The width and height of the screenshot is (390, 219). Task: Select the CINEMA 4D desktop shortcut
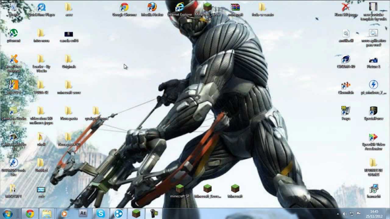point(346,61)
